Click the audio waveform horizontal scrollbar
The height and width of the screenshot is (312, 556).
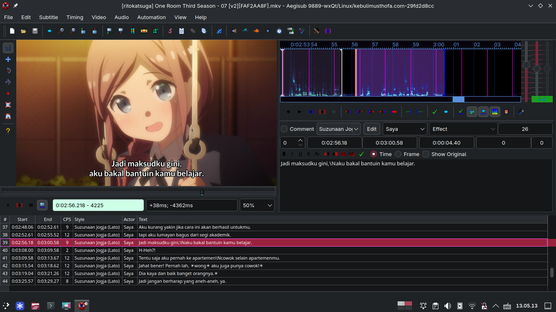coord(401,99)
